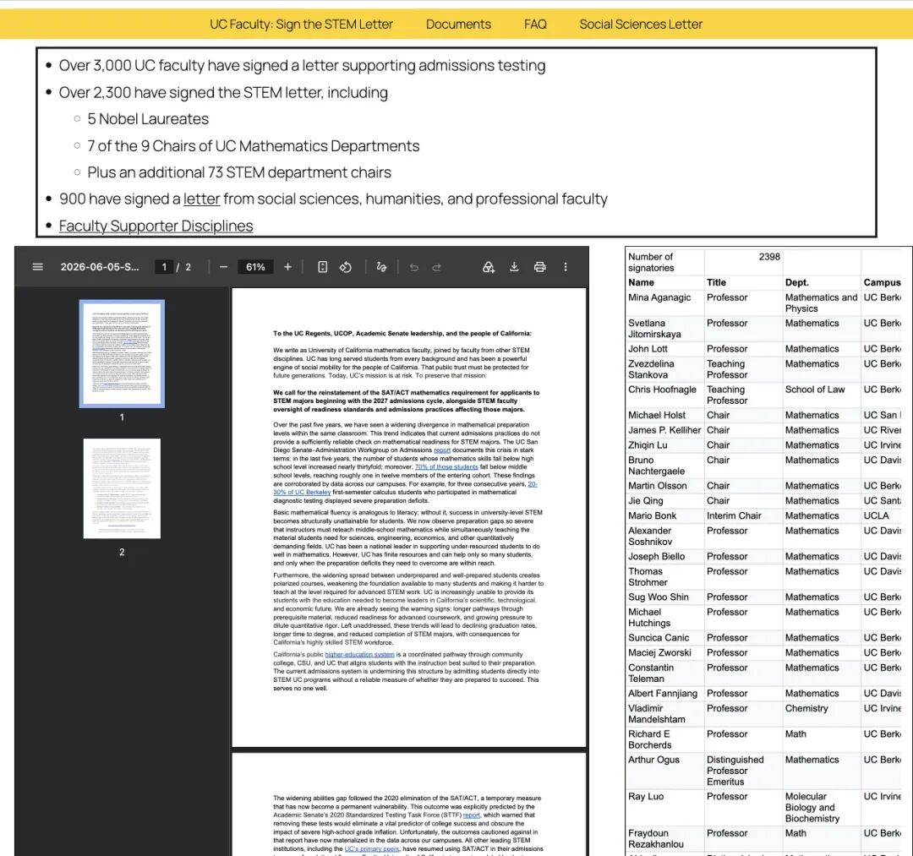The image size is (913, 856).
Task: Select the page 1 thumbnail
Action: tap(122, 354)
